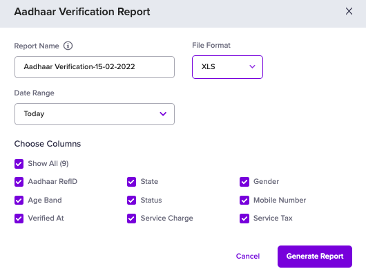Uncheck the Show All (9) checkbox
366x278 pixels.
19,164
